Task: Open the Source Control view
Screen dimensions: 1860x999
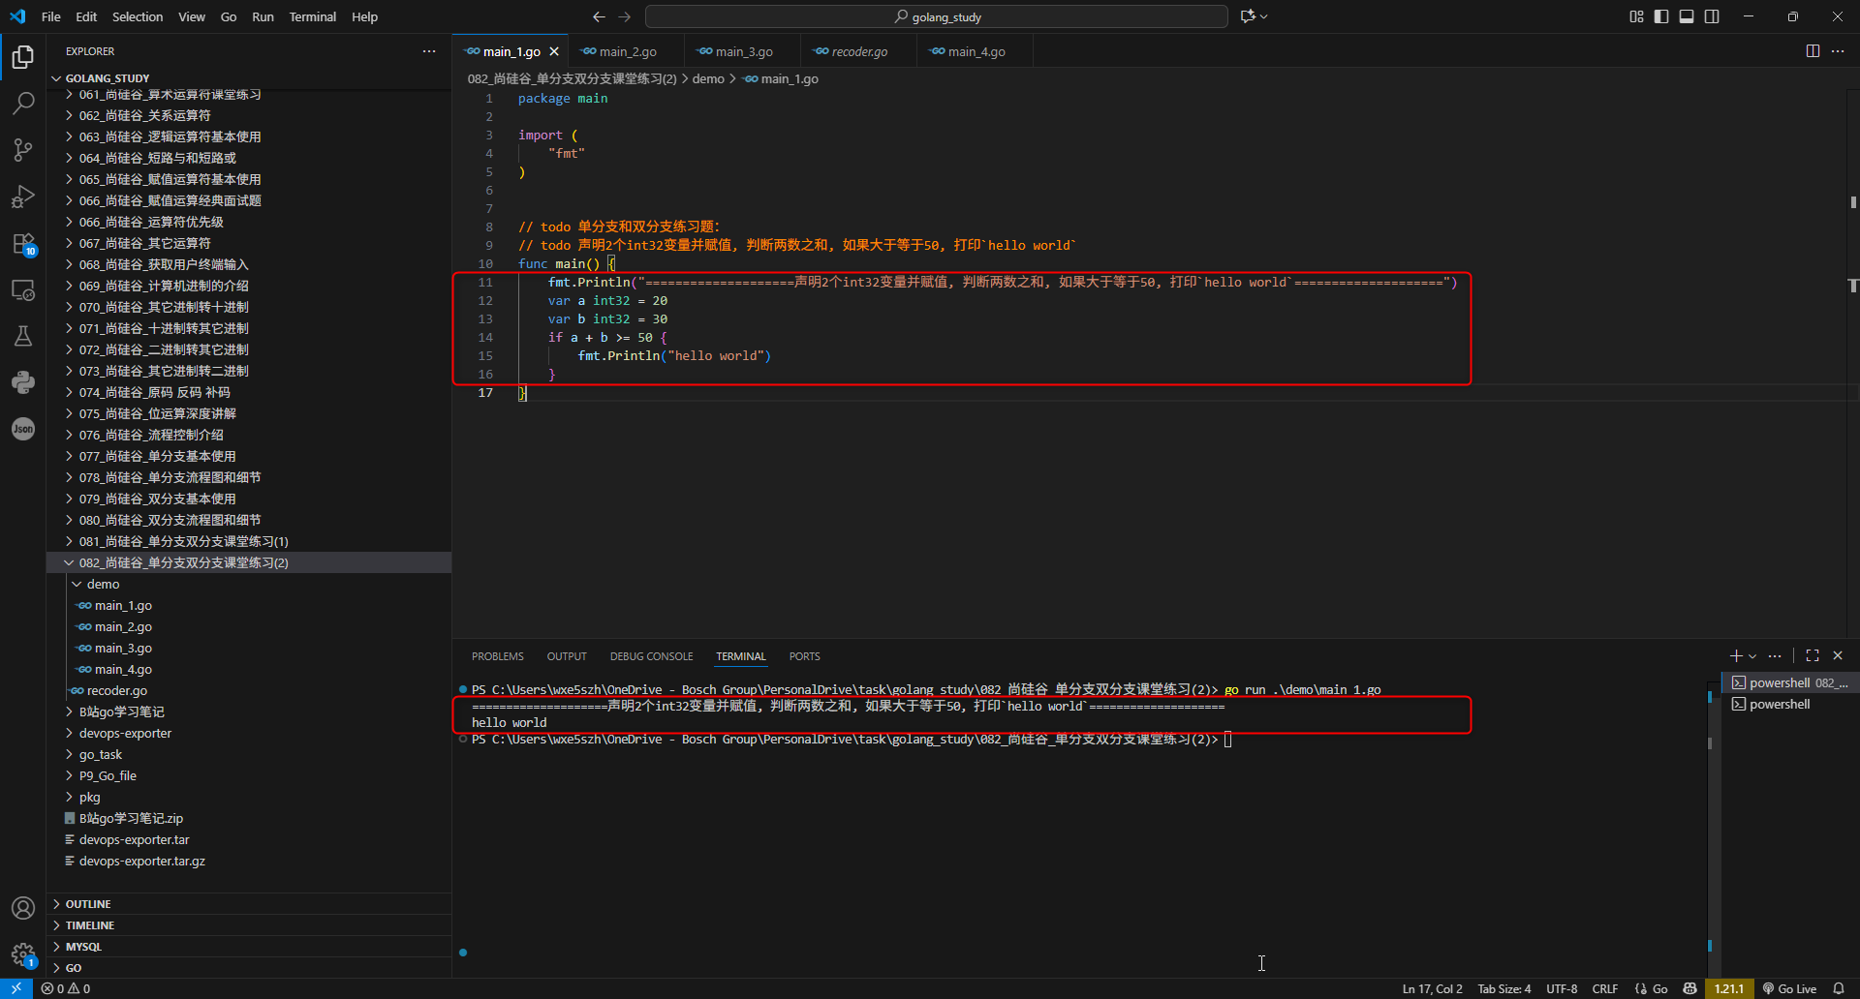Action: click(x=23, y=150)
